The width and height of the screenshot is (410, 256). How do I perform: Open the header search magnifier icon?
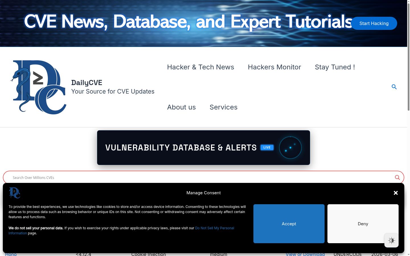394,87
